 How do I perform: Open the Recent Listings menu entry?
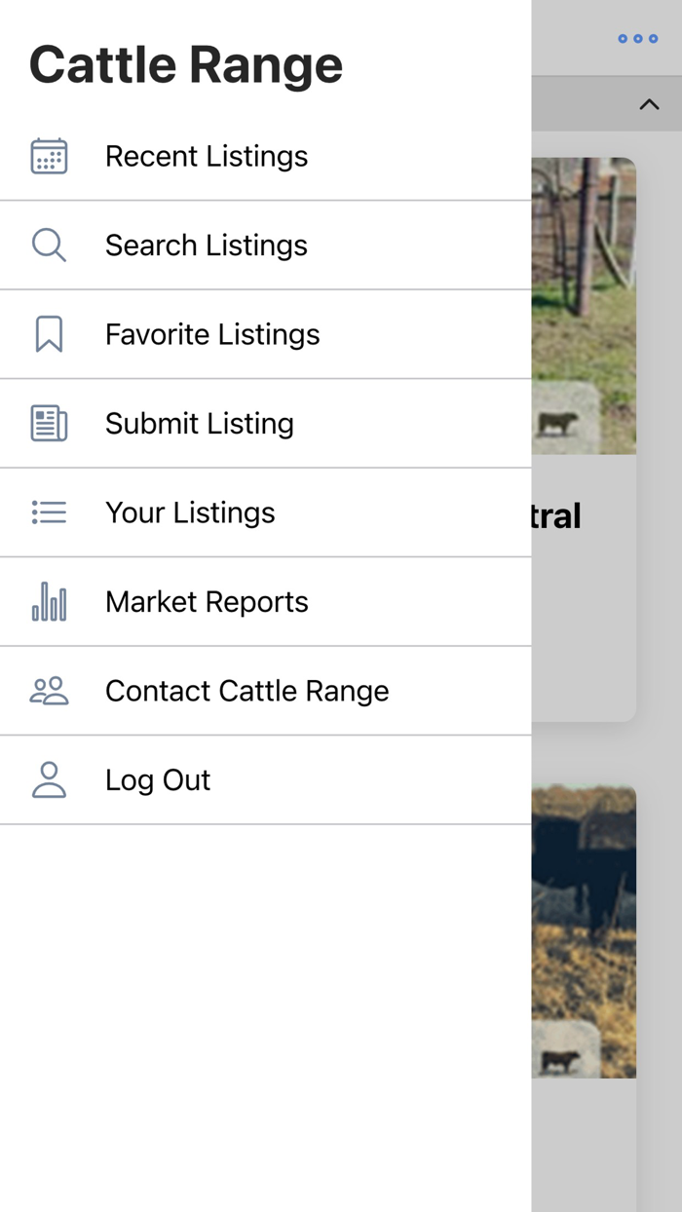[207, 156]
